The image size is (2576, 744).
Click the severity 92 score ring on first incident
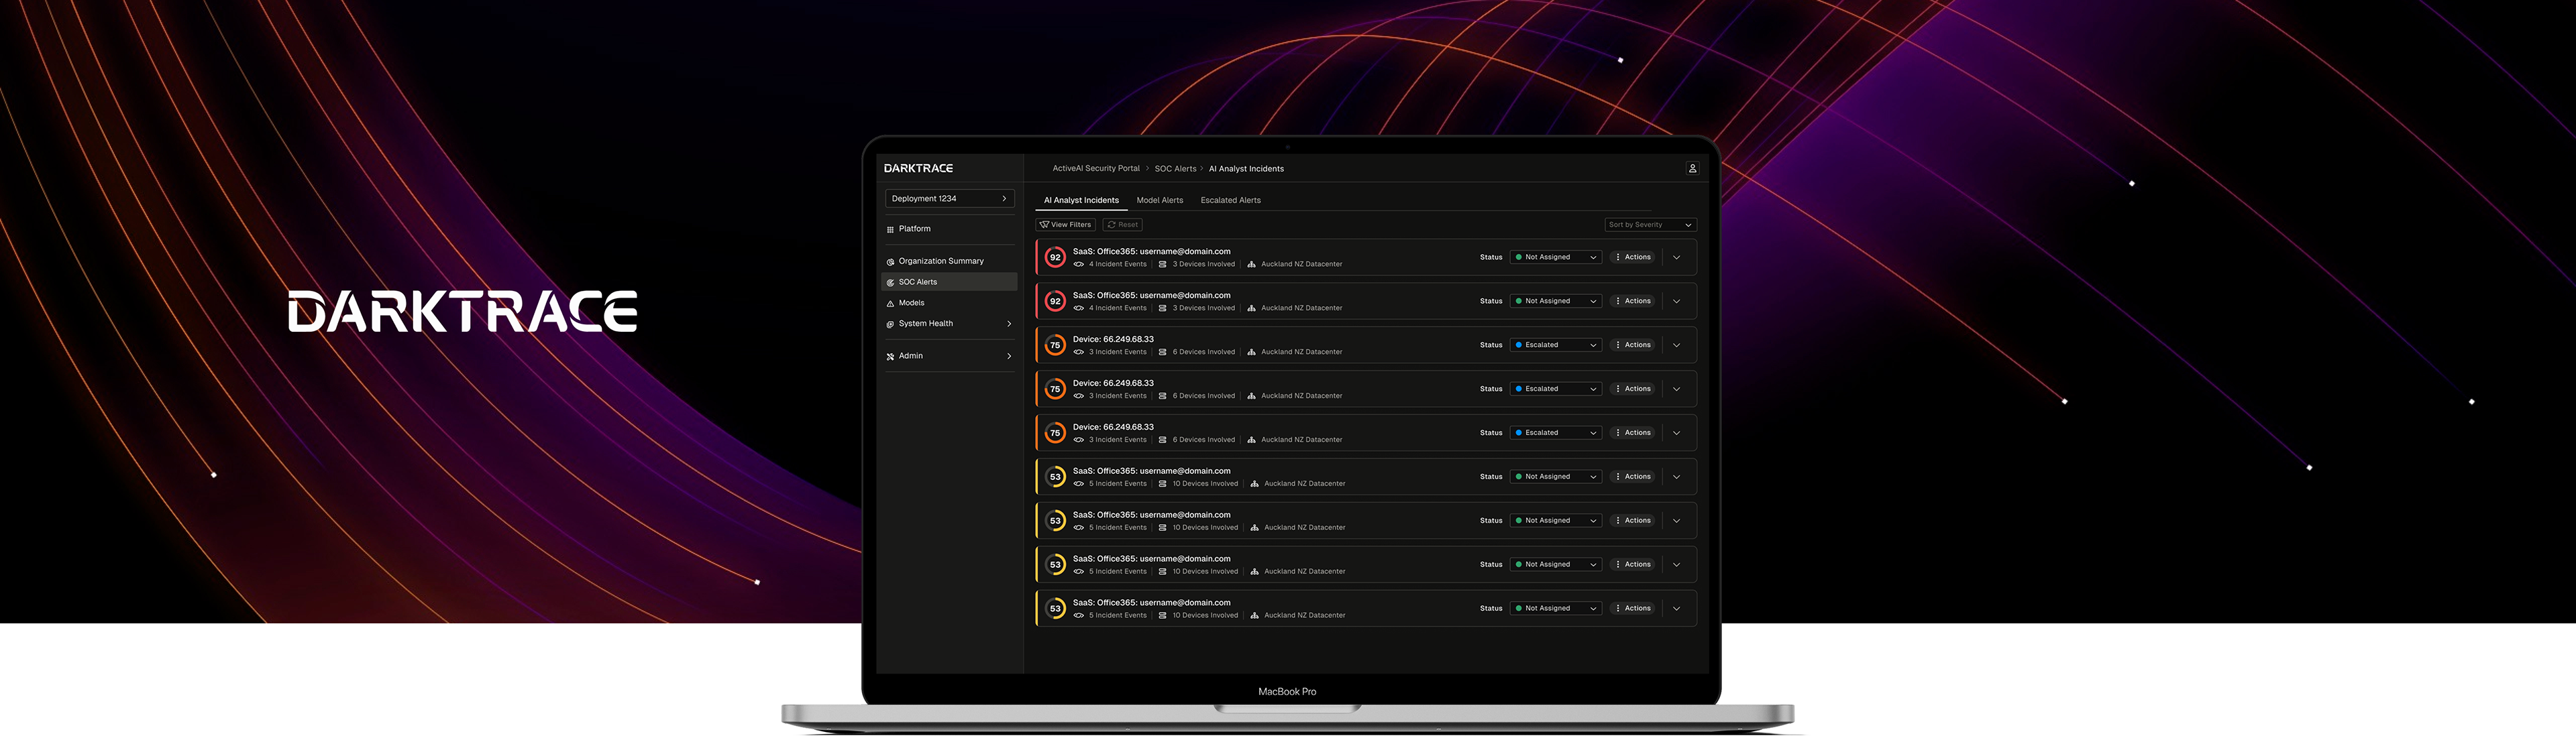click(x=1054, y=257)
